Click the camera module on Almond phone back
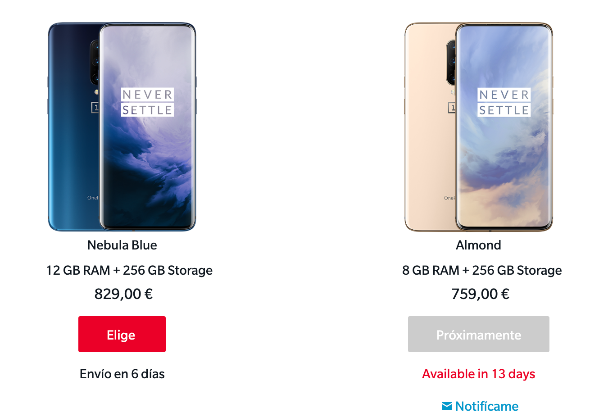Image resolution: width=608 pixels, height=417 pixels. point(451,62)
